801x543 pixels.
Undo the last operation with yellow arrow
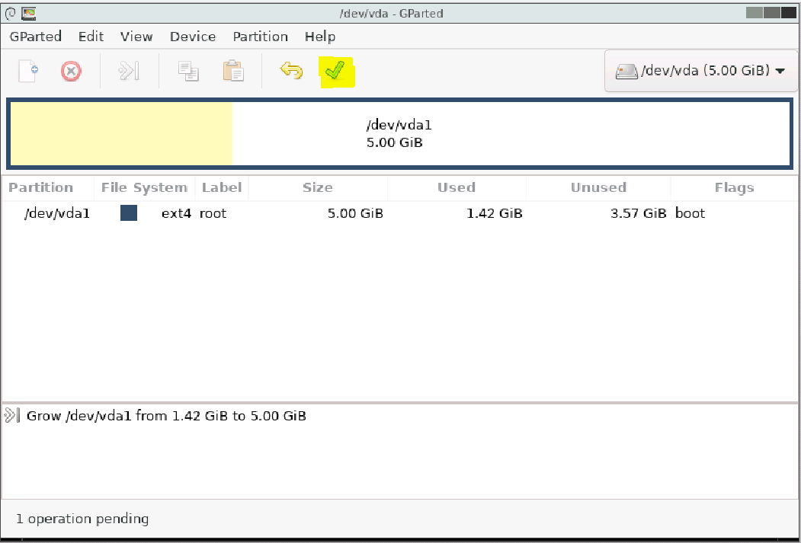[291, 71]
